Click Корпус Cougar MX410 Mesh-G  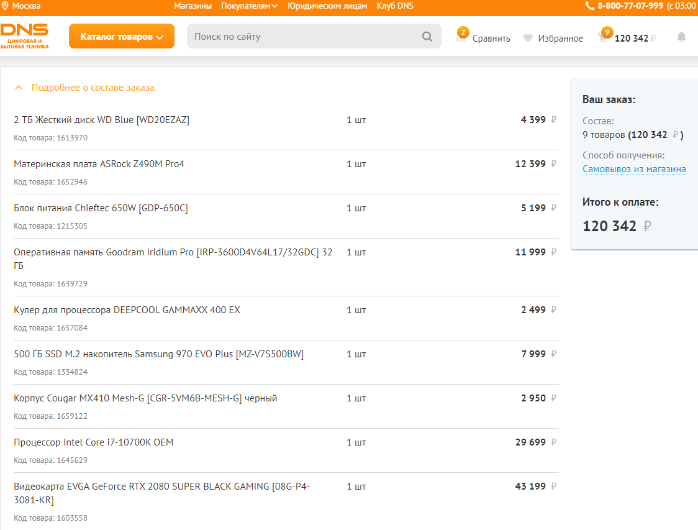(x=145, y=398)
